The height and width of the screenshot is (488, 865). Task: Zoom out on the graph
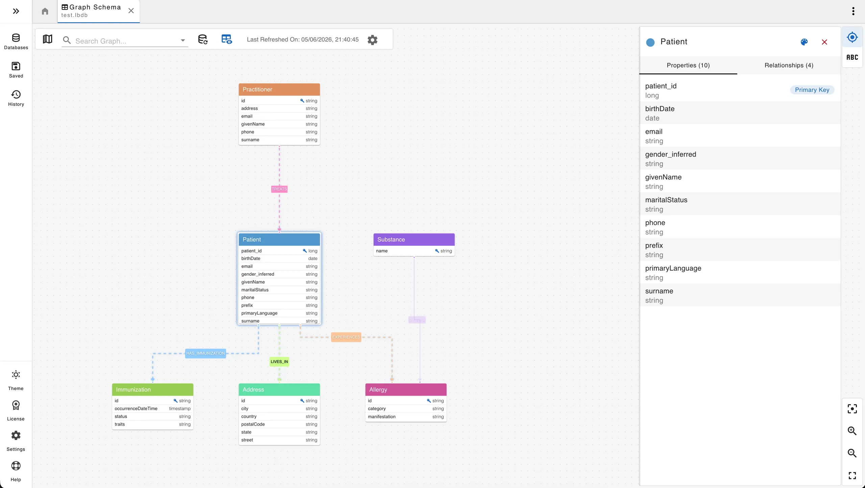pos(852,453)
